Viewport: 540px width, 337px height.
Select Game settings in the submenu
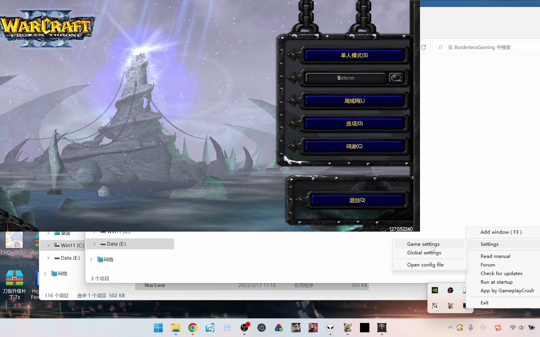click(429, 244)
